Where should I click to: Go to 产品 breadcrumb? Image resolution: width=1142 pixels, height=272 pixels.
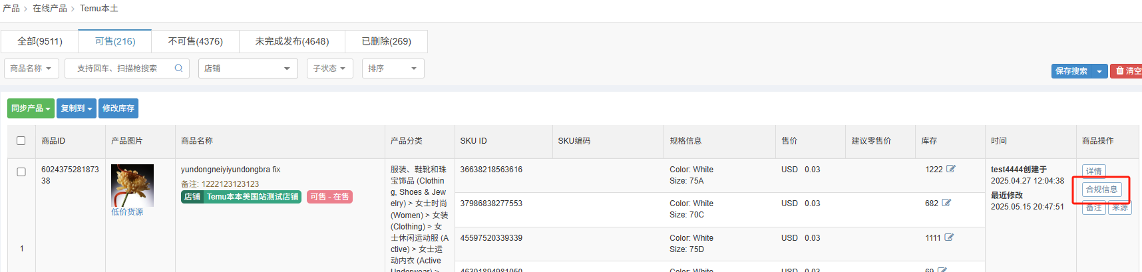(x=11, y=9)
